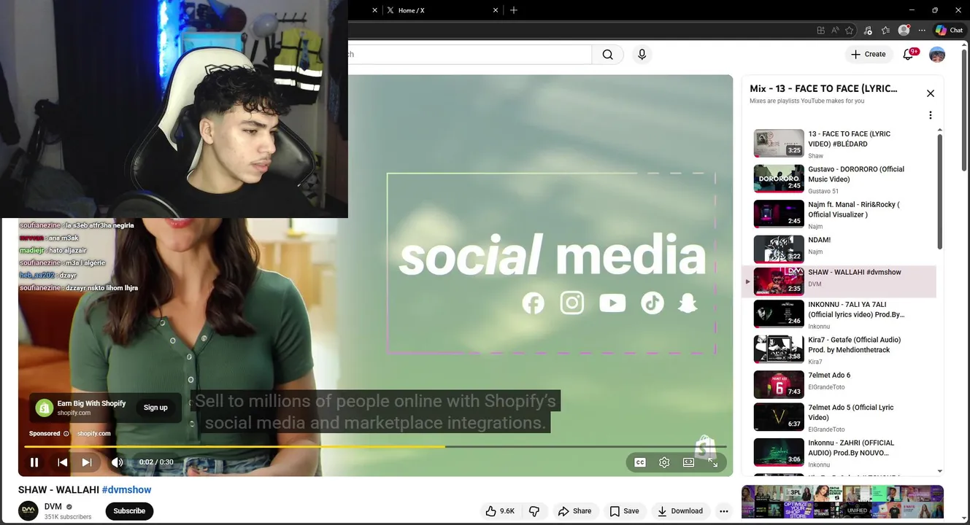
Task: Click the Read aloud icon
Action: click(835, 30)
